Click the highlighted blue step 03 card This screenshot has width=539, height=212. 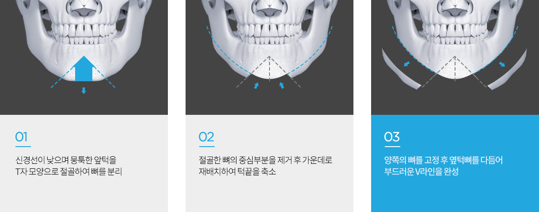tap(455, 163)
